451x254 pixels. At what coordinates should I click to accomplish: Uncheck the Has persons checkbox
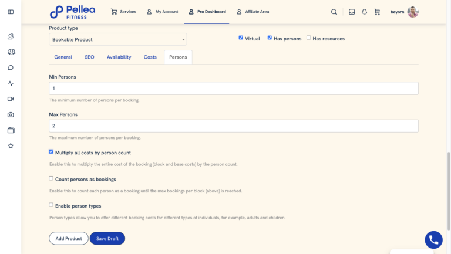tap(270, 38)
